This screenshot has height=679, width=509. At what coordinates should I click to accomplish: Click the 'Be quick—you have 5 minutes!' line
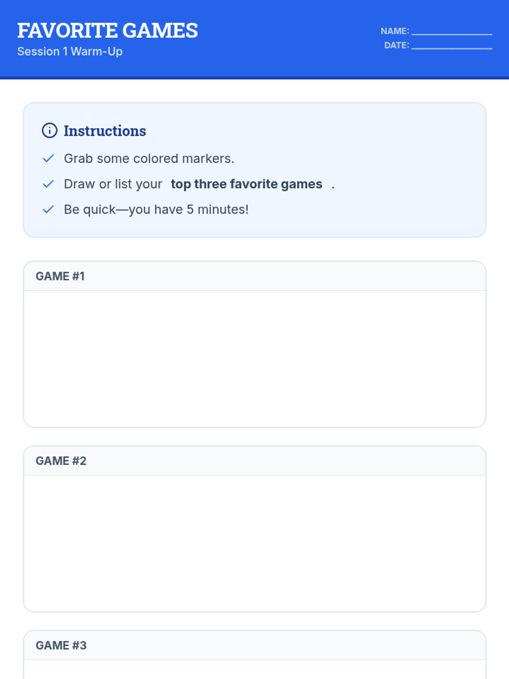coord(156,210)
